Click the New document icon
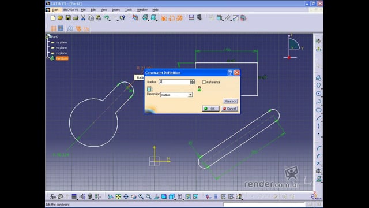The image size is (369, 208). [53, 18]
